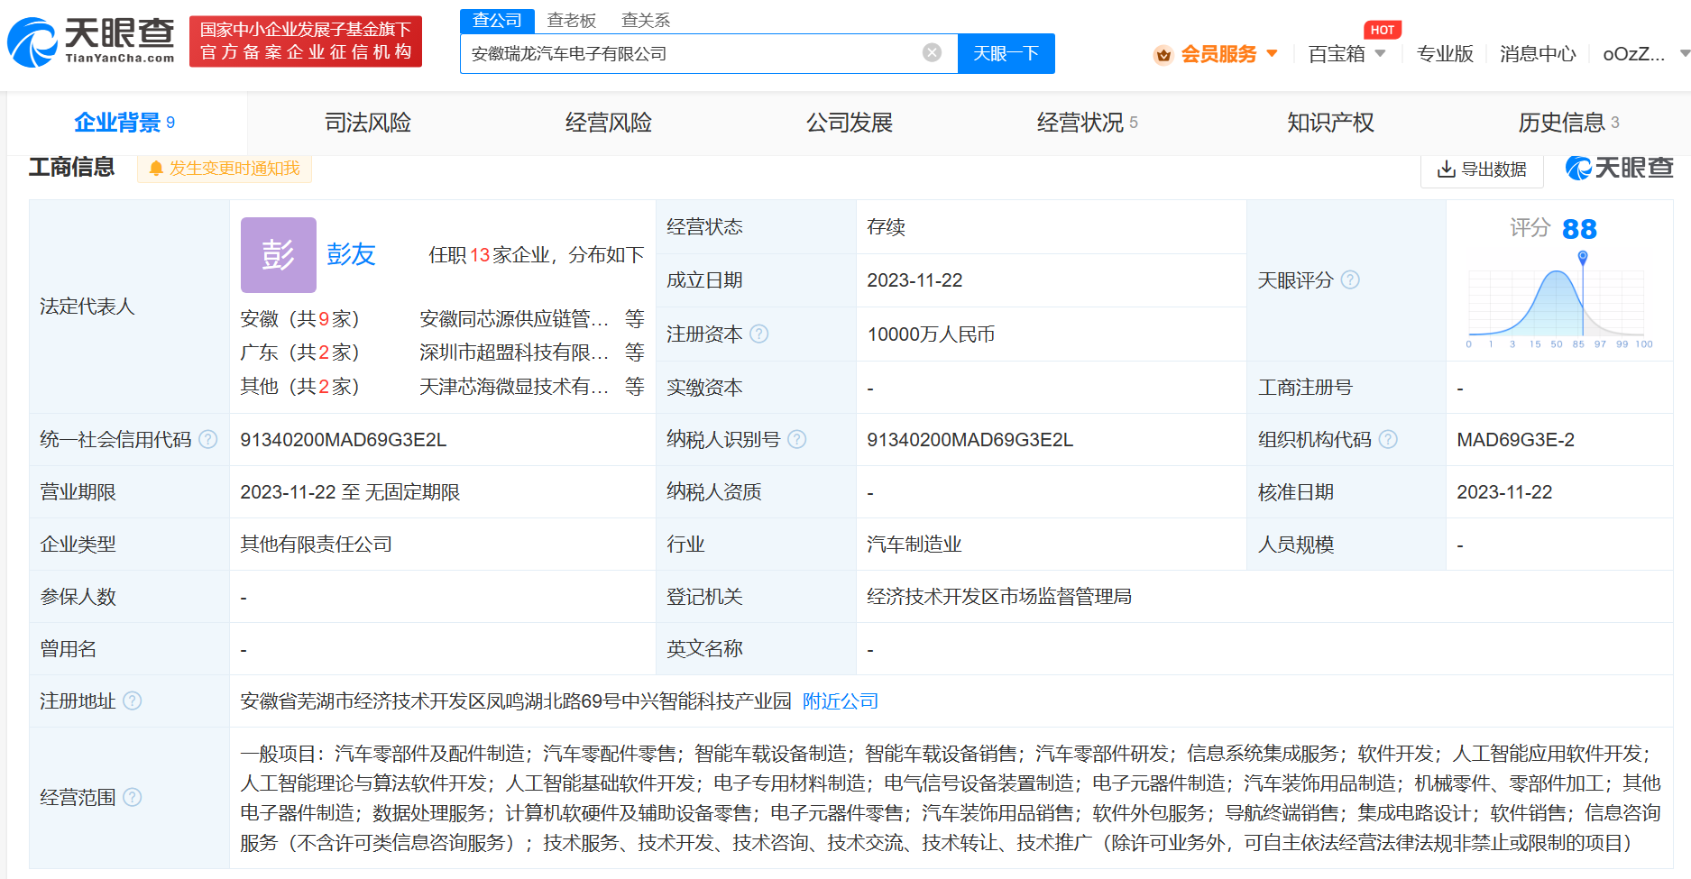Click the help icon beside 注册资本
The height and width of the screenshot is (879, 1691).
(x=759, y=334)
